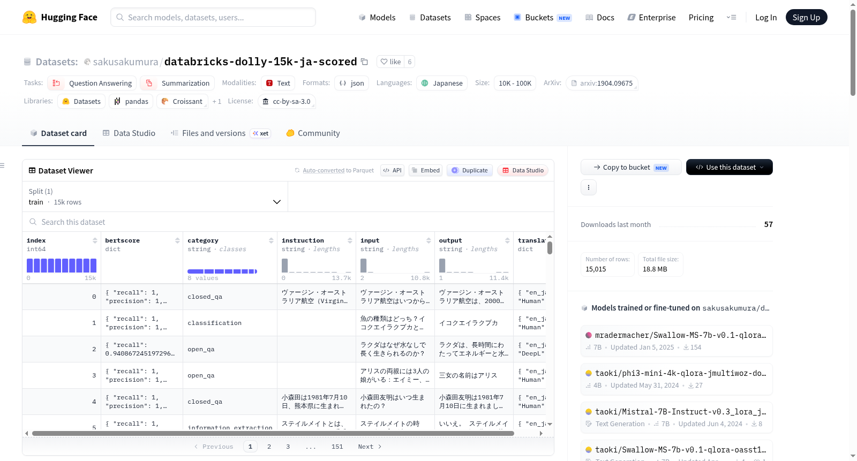Open the Use this dataset dropdown
857x461 pixels.
[x=730, y=167]
